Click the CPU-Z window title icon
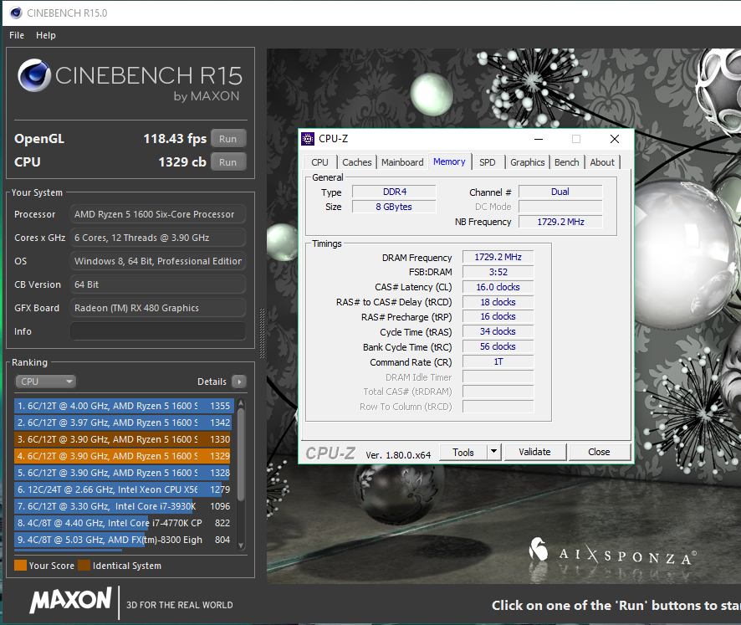The width and height of the screenshot is (741, 625). tap(309, 139)
